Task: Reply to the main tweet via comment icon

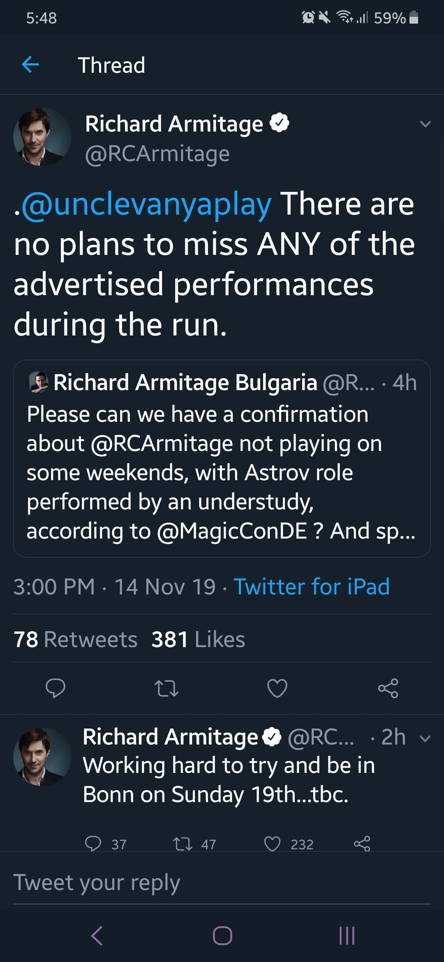Action: (55, 688)
